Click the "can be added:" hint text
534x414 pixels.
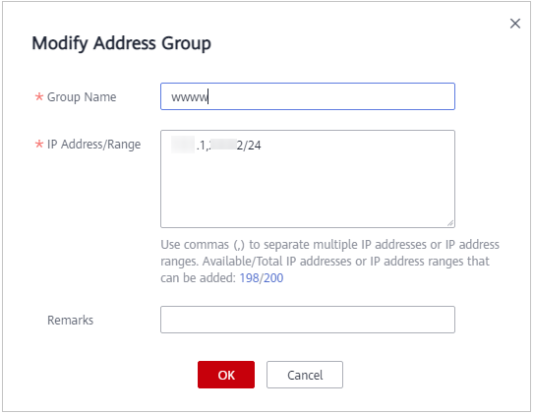click(x=199, y=278)
